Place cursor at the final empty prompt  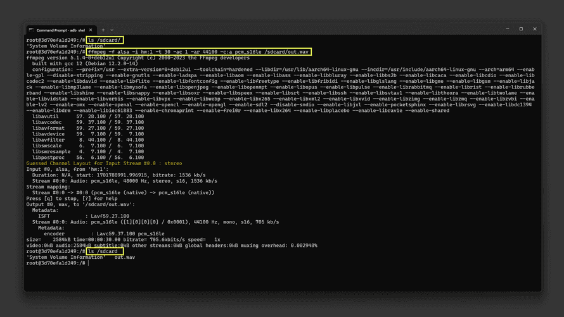tap(89, 263)
